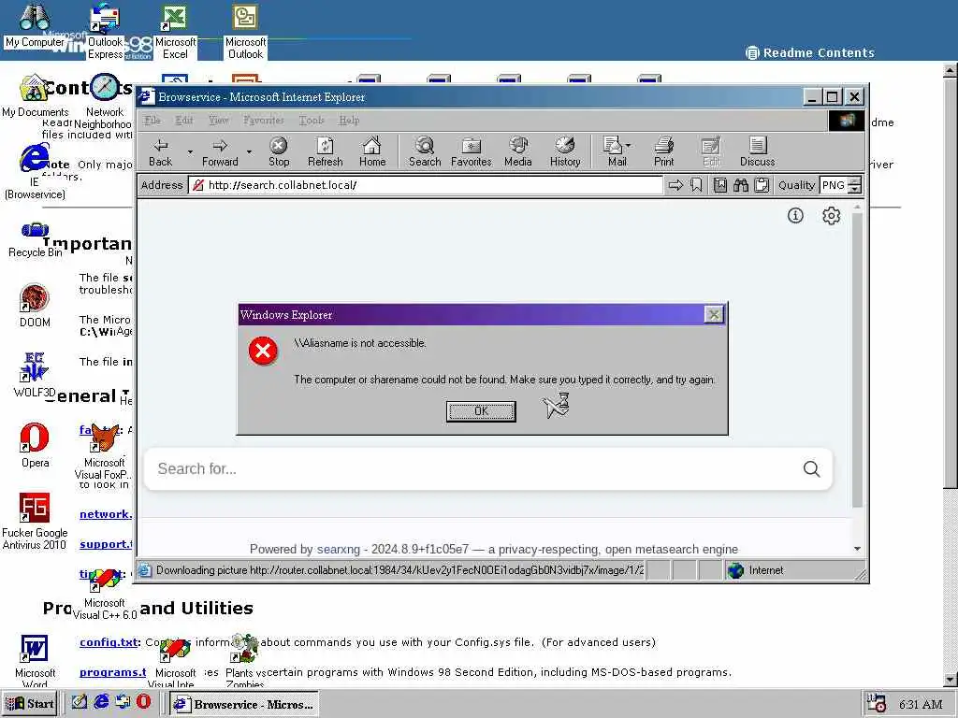This screenshot has height=718, width=958.
Task: Click the system tray scheduler icon
Action: coord(877,703)
